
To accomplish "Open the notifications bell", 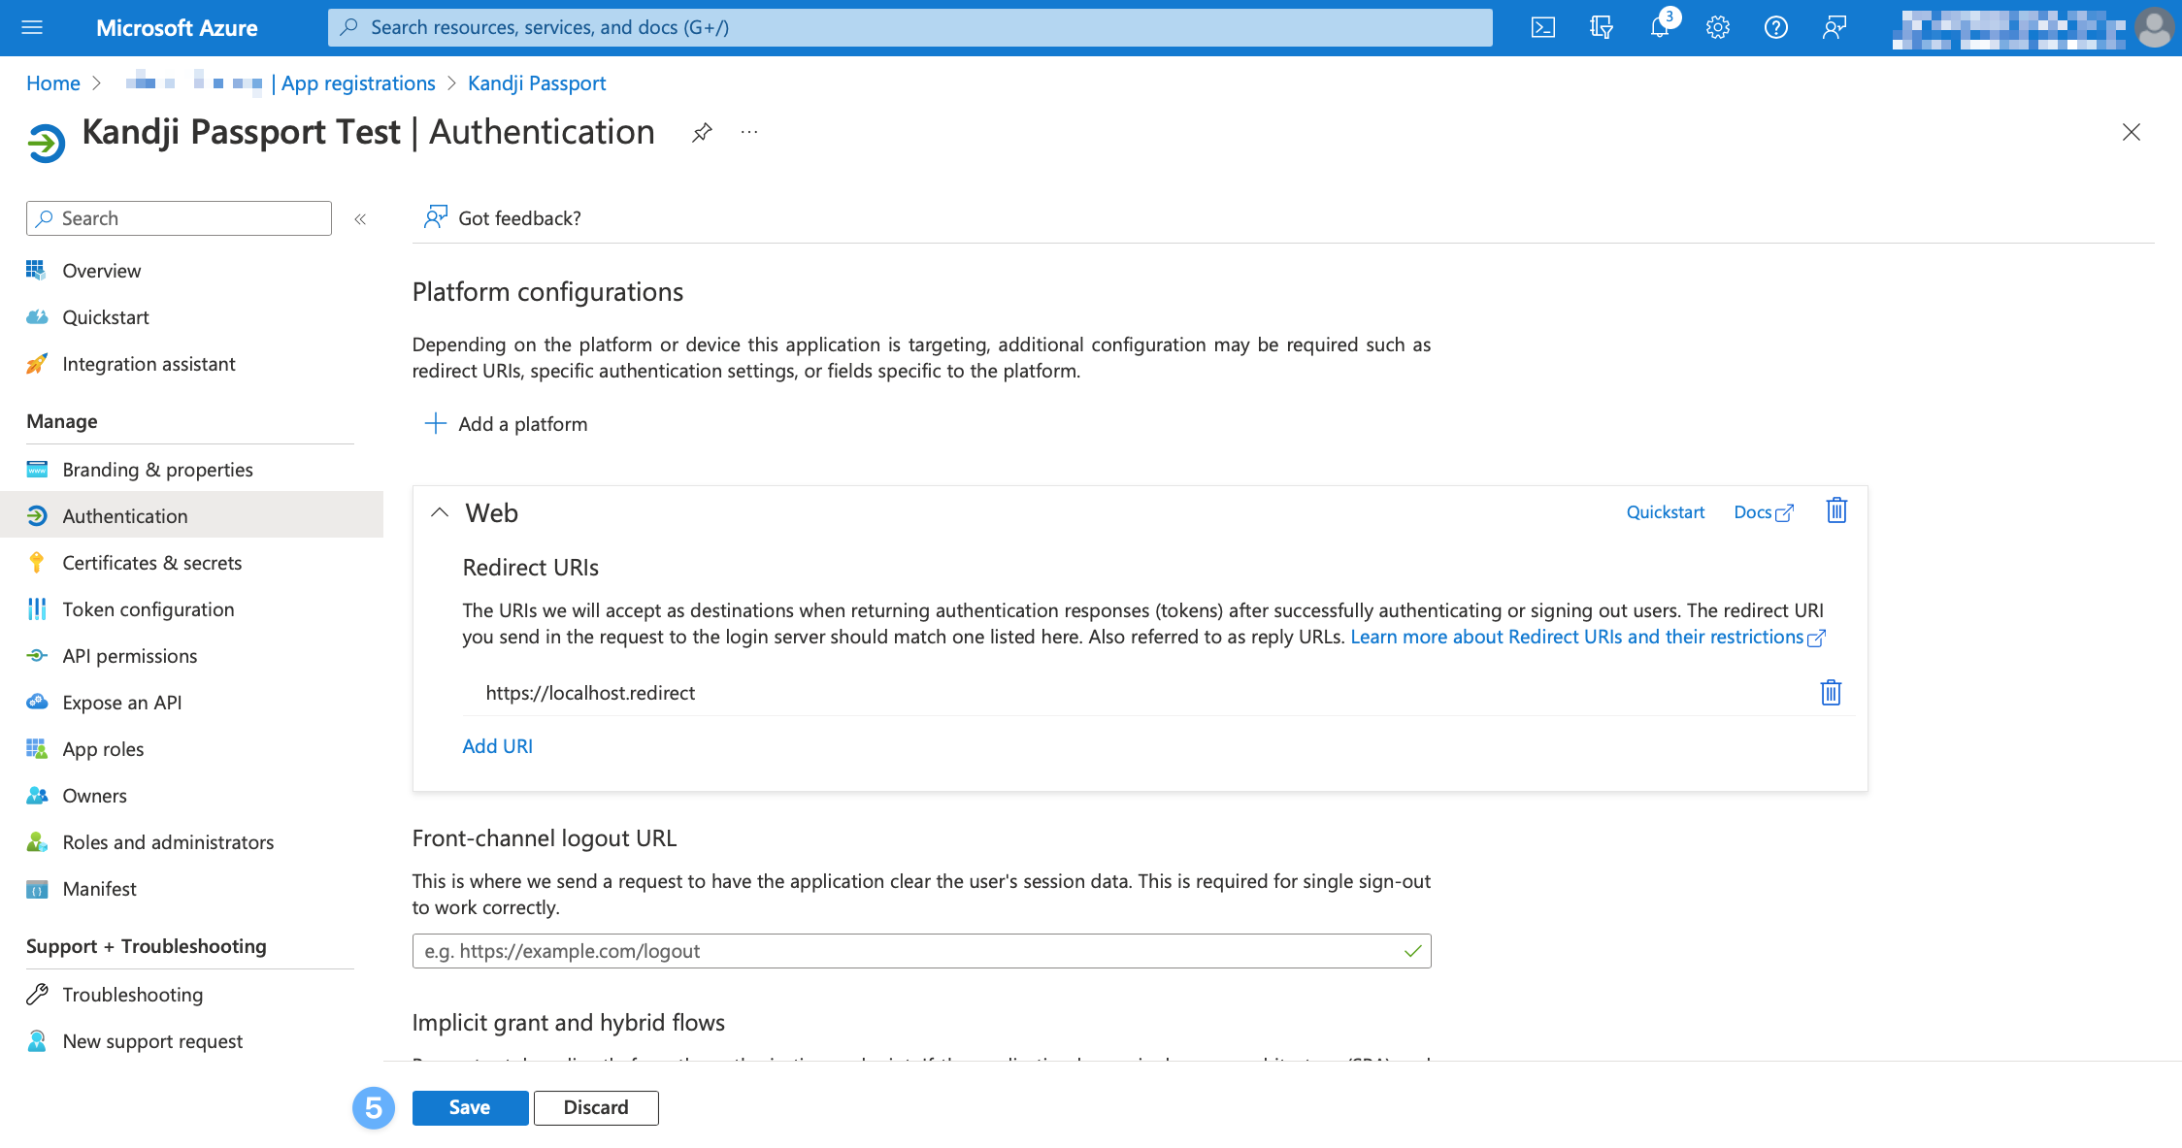I will (x=1659, y=27).
